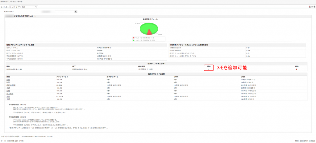
Task: Open the monitor selection combo box
Action: pyautogui.click(x=59, y=12)
